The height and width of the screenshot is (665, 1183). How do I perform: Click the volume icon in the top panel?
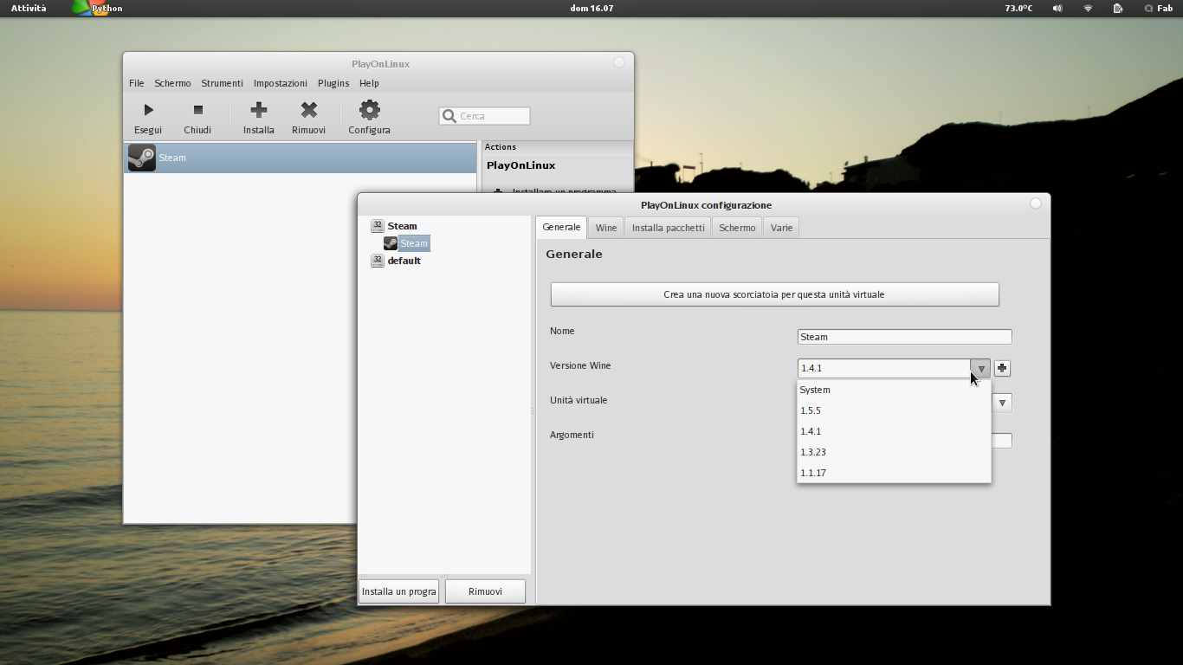(1057, 8)
